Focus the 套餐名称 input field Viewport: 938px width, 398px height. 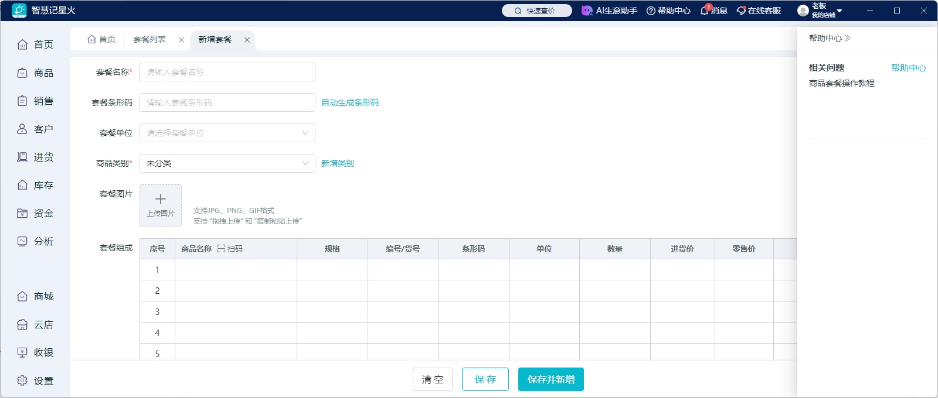pyautogui.click(x=227, y=72)
